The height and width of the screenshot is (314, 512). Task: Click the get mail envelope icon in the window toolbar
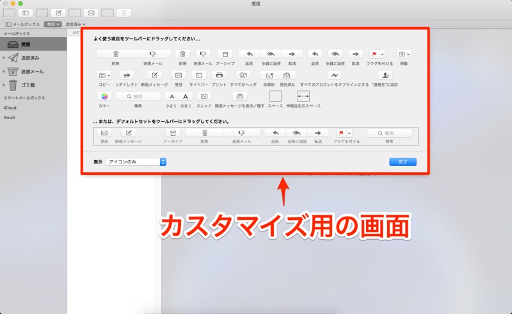[91, 13]
